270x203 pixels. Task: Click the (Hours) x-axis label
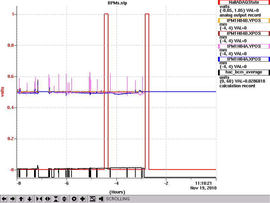117,192
